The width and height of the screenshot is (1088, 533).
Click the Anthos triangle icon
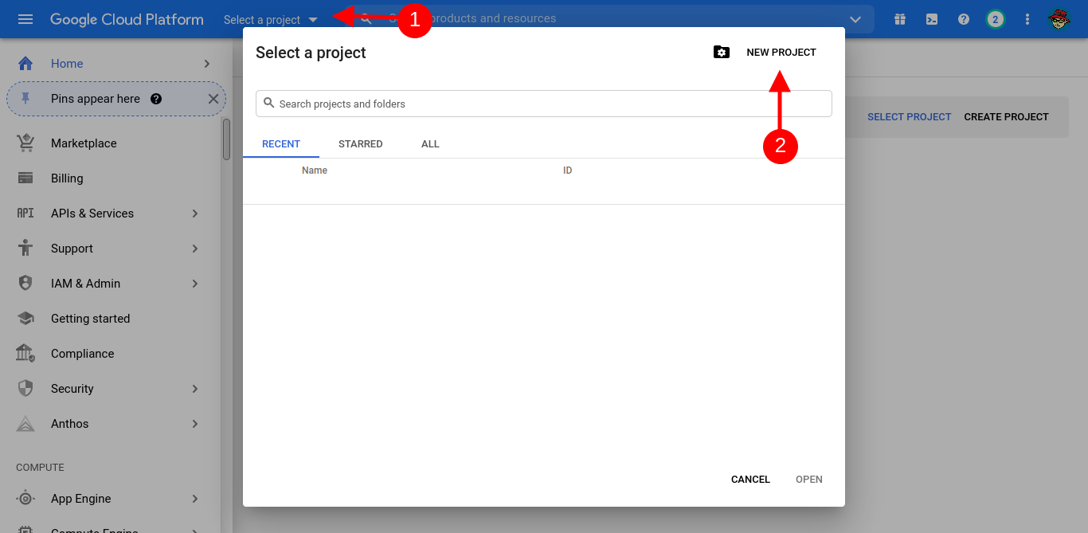coord(25,424)
